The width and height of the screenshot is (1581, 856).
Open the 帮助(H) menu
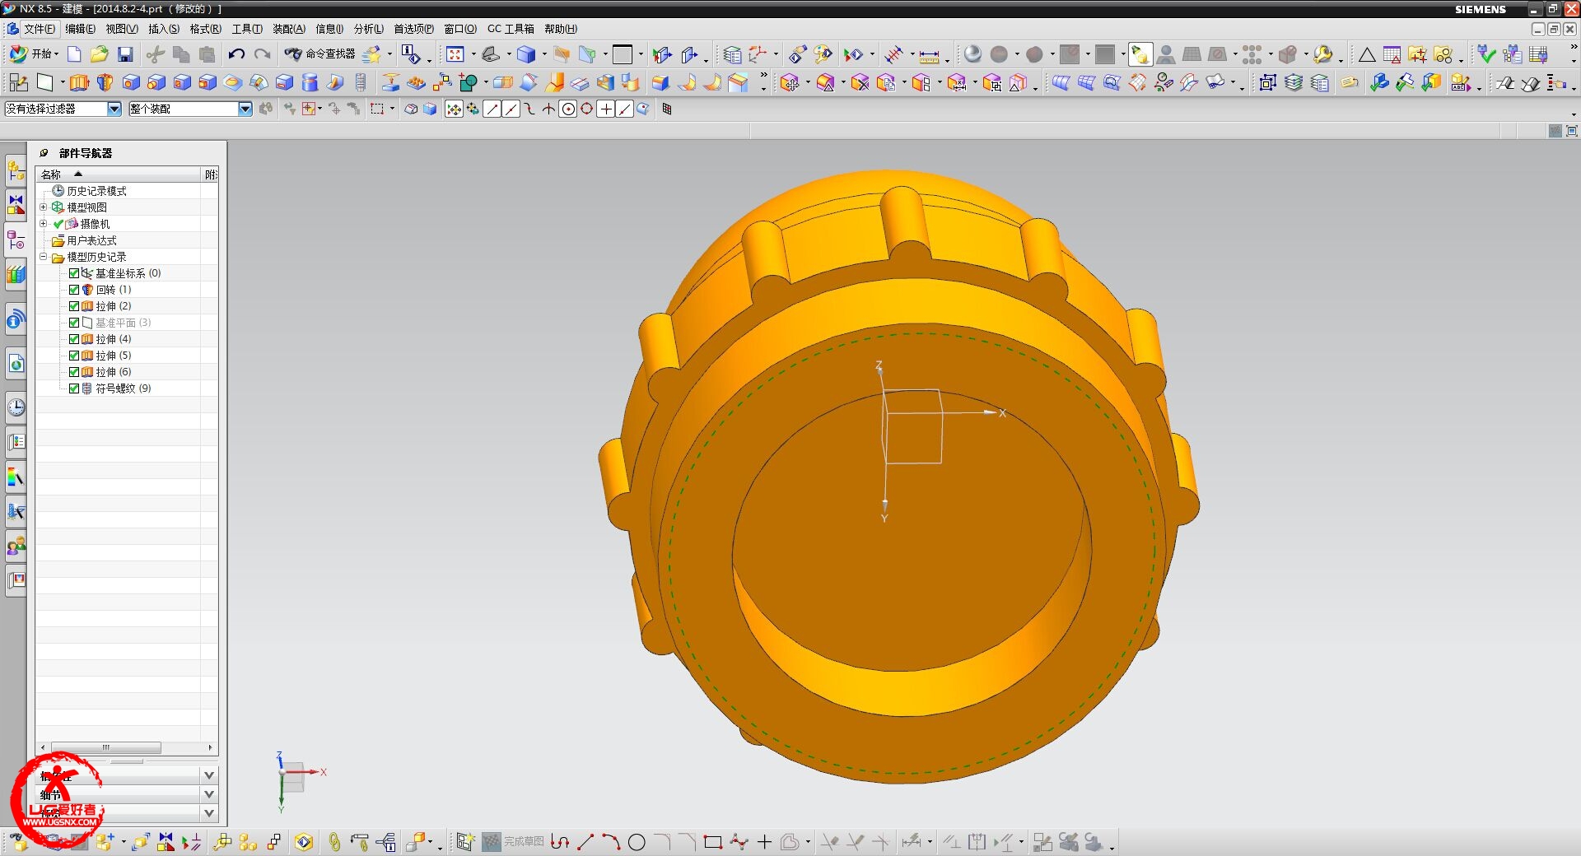point(560,29)
